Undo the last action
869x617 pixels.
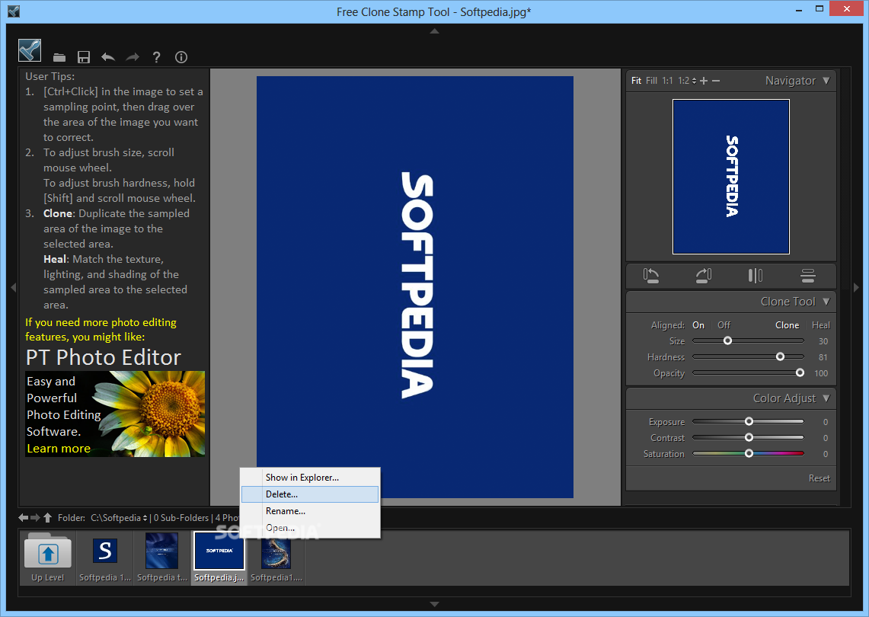(108, 57)
